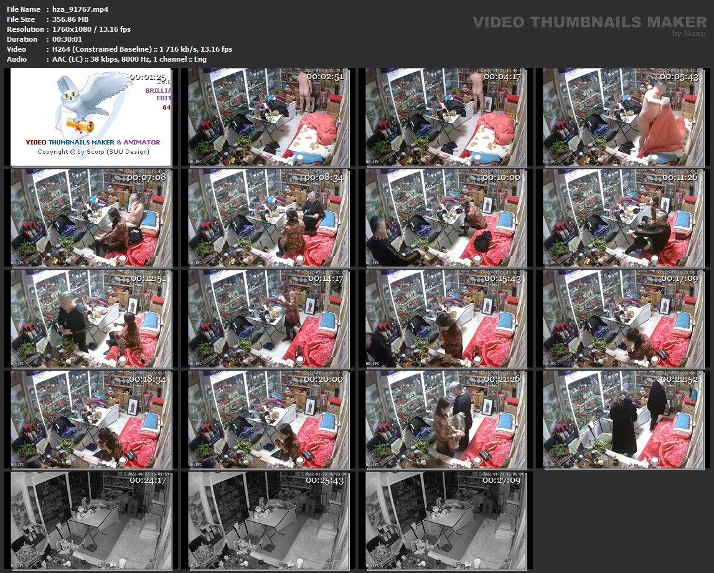Click the file name hza_91767.mp4
The image size is (714, 573).
[x=80, y=9]
